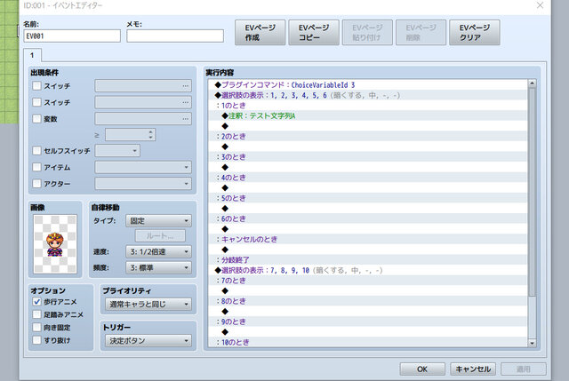Viewport: 569px width, 381px height.
Task: Click scroll down arrow of 実行内容 list
Action: tap(532, 343)
